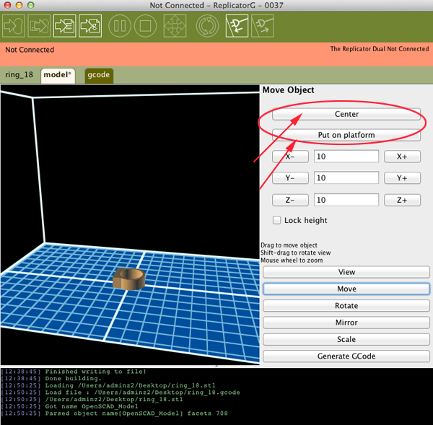
Task: Click the Y distance input field
Action: point(346,178)
